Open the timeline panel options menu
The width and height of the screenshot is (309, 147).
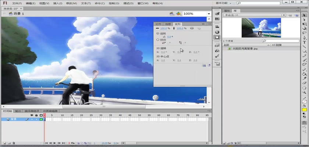tap(209, 111)
